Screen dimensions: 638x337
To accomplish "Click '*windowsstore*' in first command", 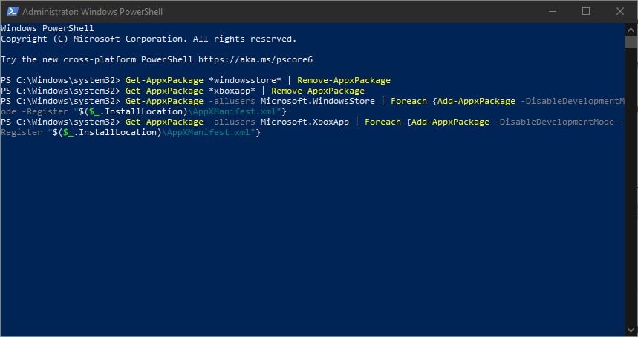I will pos(244,80).
